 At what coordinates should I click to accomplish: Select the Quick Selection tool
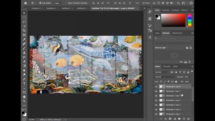[24, 26]
